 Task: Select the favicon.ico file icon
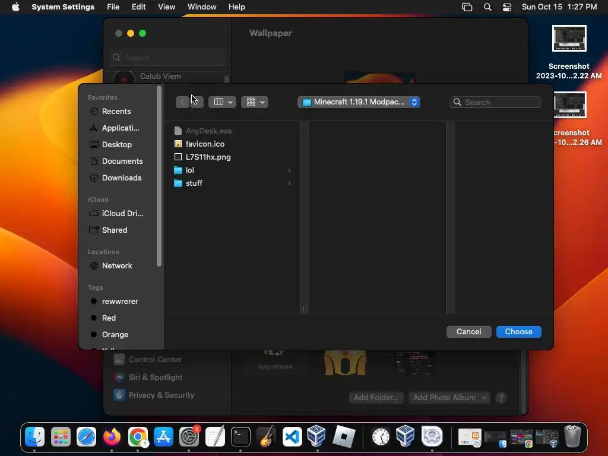tap(178, 144)
